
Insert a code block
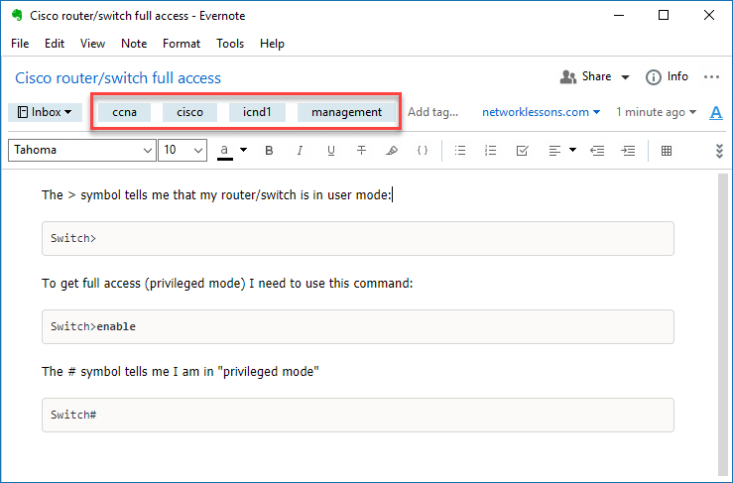pyautogui.click(x=423, y=151)
